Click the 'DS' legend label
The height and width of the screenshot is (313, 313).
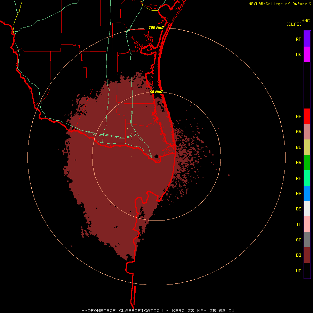[x=298, y=209]
